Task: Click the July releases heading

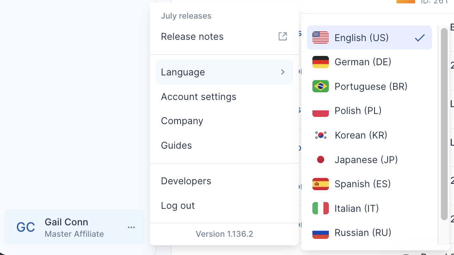Action: (x=186, y=16)
